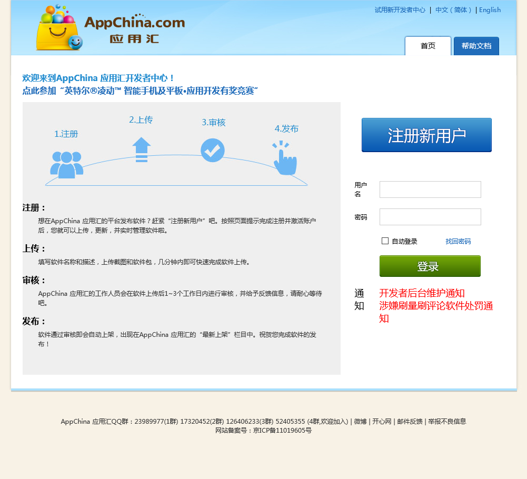Open the 微博 footer link
The height and width of the screenshot is (479, 527).
pyautogui.click(x=360, y=422)
